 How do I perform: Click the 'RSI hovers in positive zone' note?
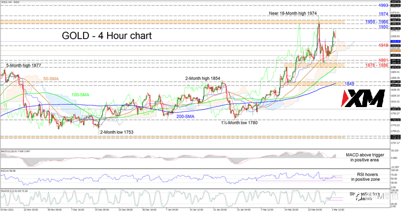tap(365, 177)
